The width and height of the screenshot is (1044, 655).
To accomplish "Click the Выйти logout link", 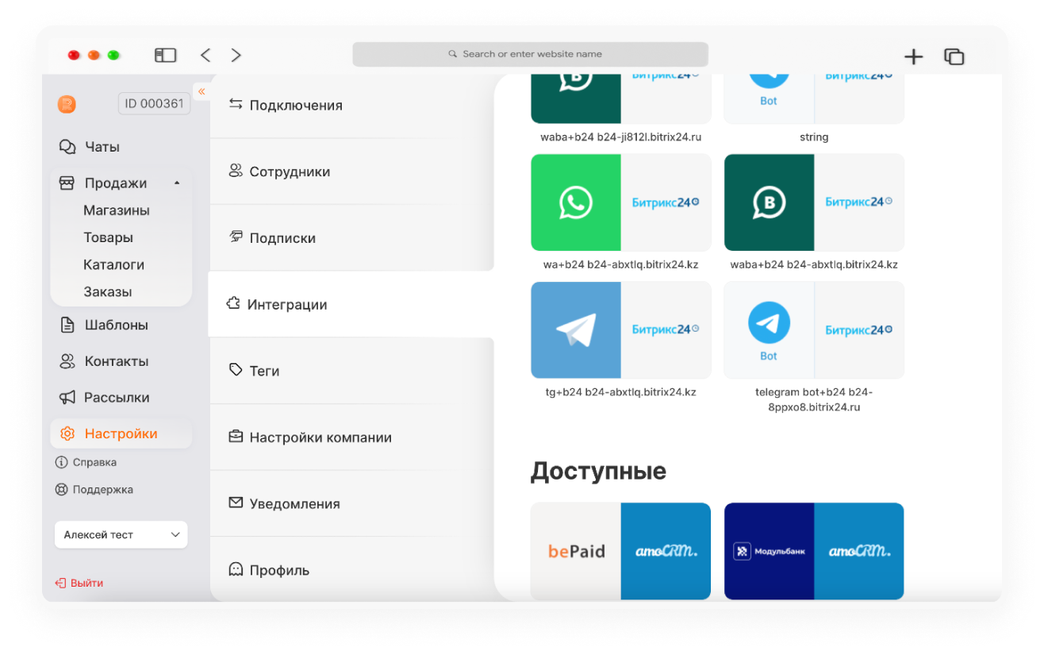I will tap(86, 583).
